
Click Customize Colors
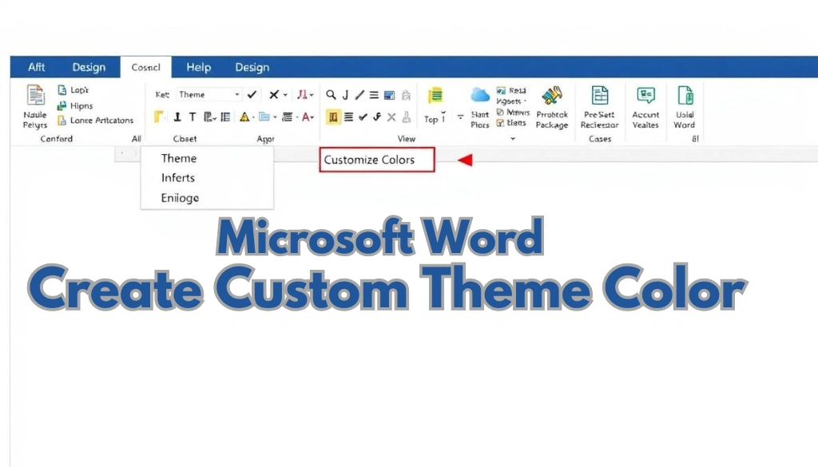pyautogui.click(x=377, y=160)
